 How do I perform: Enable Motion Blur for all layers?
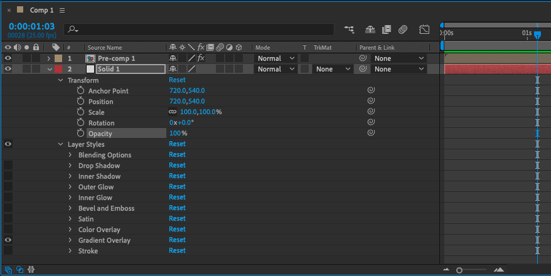tap(403, 29)
